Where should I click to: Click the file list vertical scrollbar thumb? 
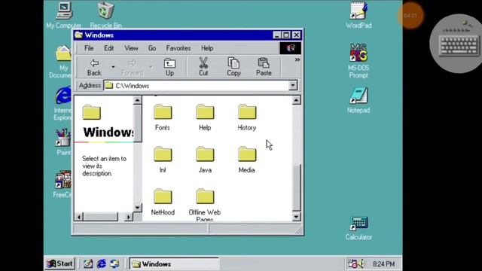pos(296,187)
